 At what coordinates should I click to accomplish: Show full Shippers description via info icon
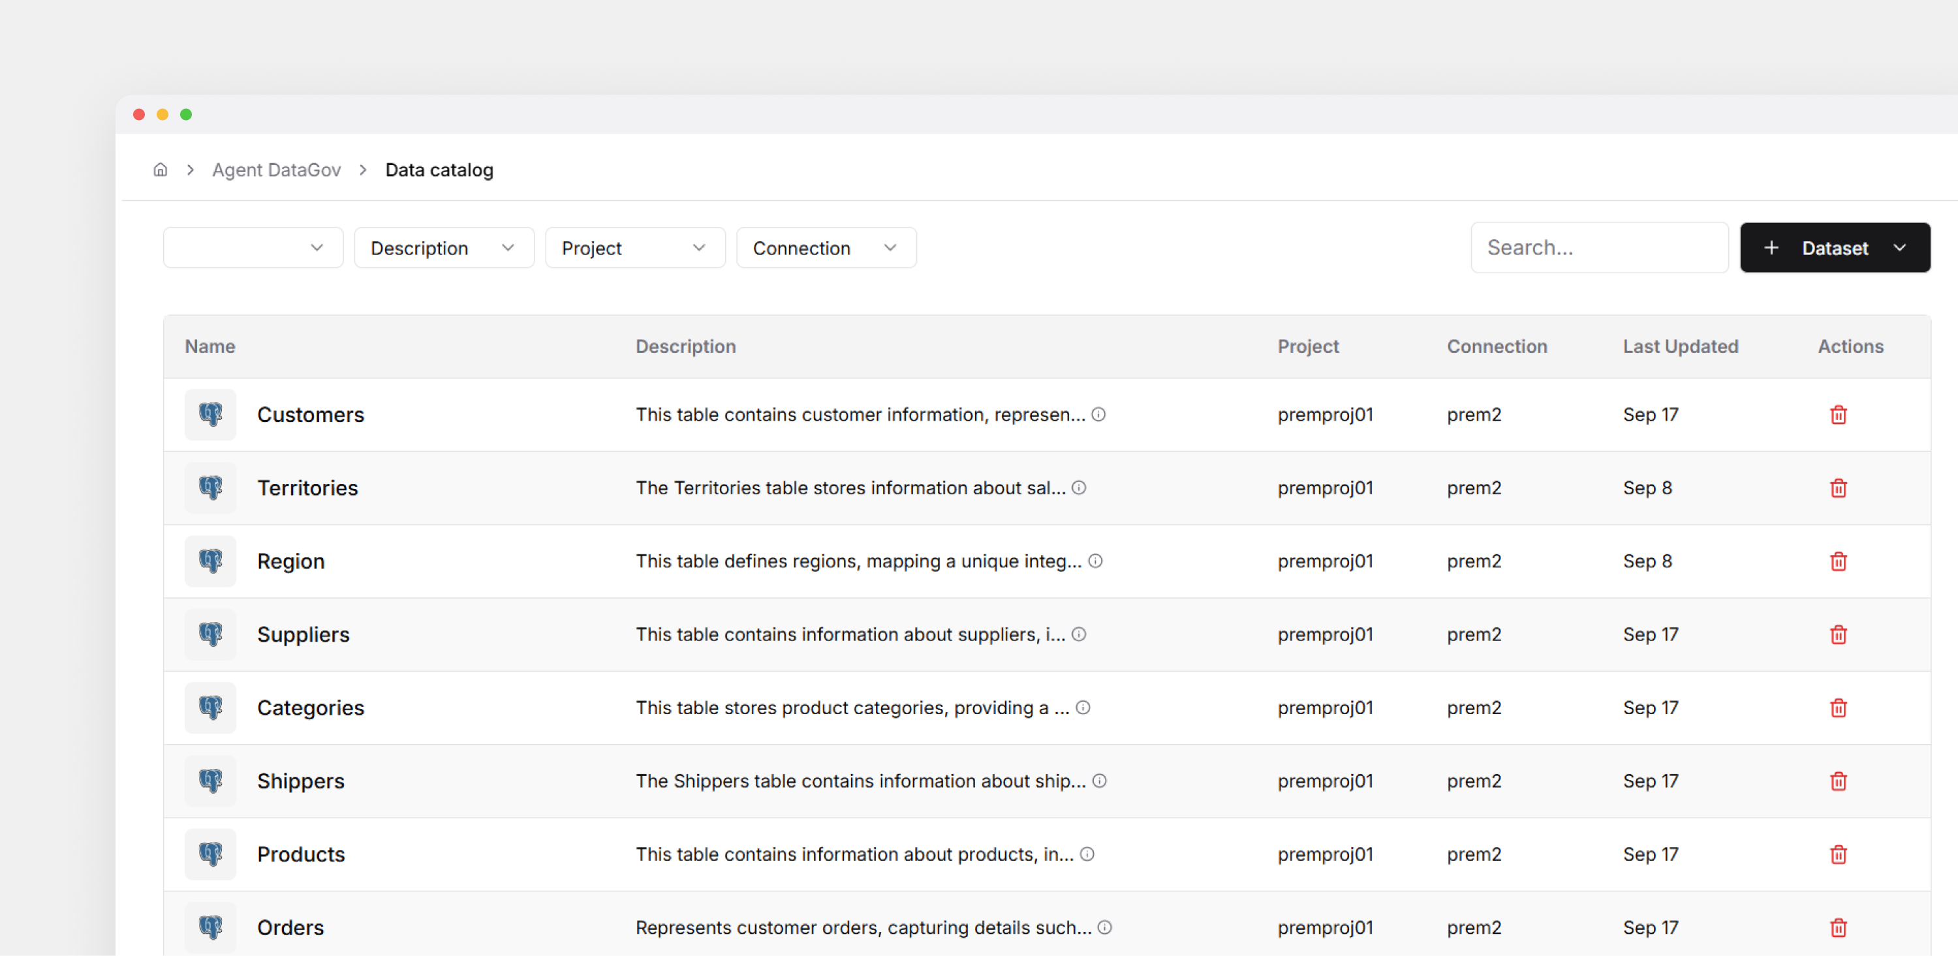click(x=1099, y=780)
